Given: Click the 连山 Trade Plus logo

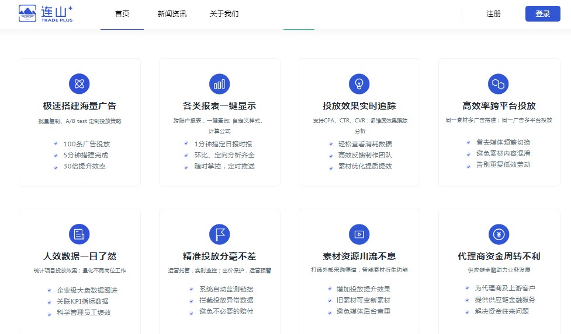Looking at the screenshot, I should [x=46, y=13].
